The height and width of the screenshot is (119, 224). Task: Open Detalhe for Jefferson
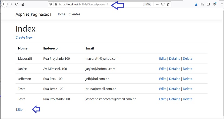pyautogui.click(x=175, y=79)
